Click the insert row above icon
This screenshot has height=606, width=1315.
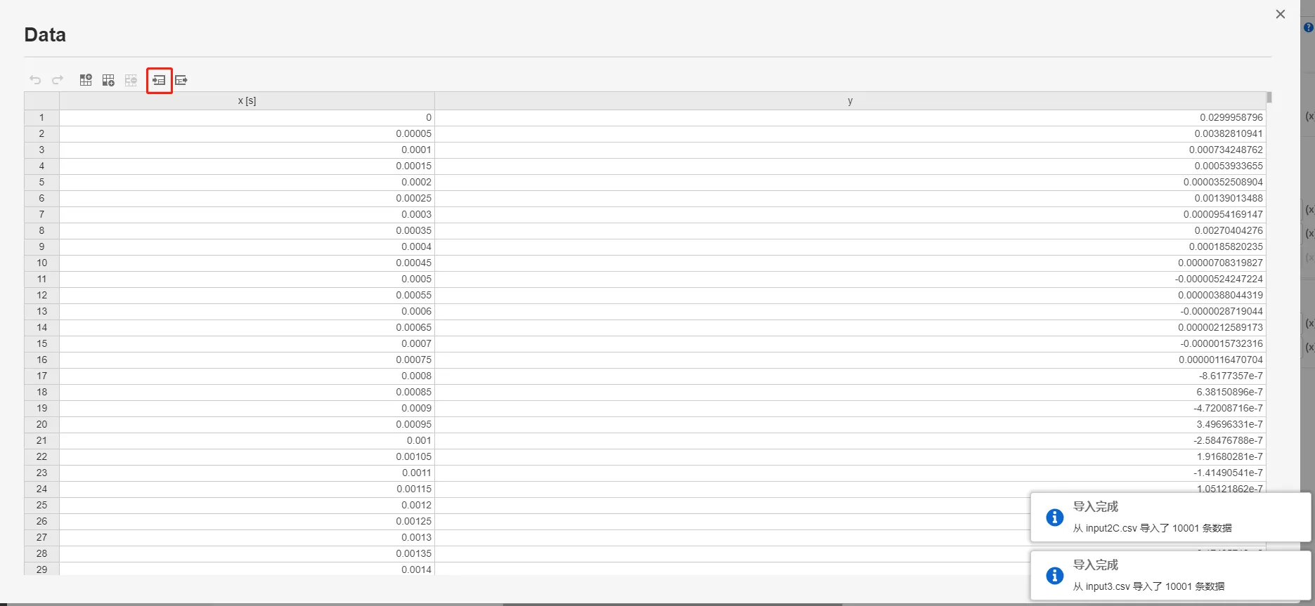coord(86,80)
